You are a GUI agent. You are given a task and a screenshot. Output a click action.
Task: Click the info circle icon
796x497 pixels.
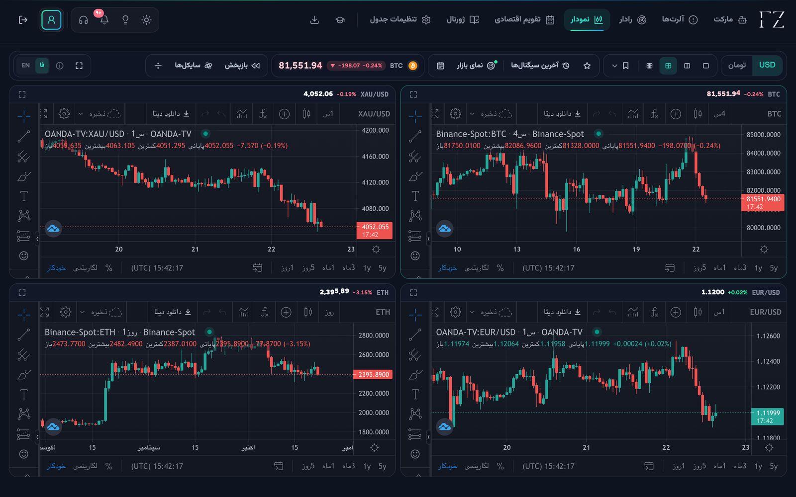[x=60, y=66]
